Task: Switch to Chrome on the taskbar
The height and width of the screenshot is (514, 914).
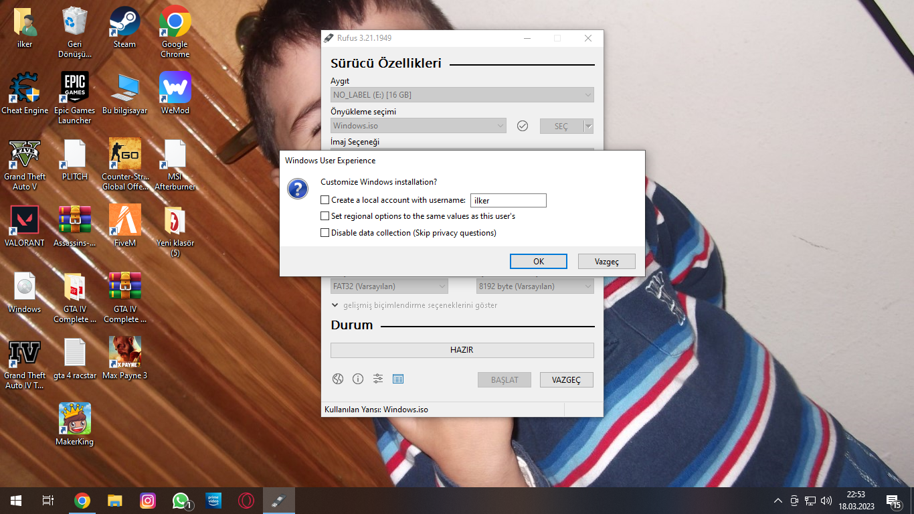Action: 82,501
